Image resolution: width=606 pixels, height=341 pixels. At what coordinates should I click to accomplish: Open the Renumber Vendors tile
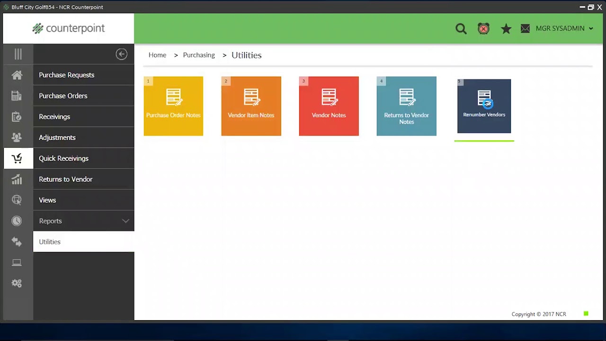(484, 106)
